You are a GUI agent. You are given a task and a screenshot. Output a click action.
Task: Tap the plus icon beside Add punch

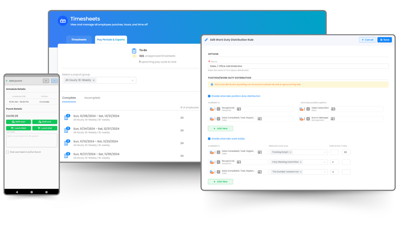click(x=7, y=81)
